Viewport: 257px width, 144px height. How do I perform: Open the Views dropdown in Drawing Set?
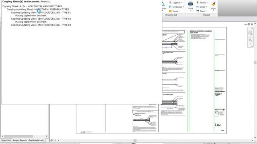tap(175, 11)
